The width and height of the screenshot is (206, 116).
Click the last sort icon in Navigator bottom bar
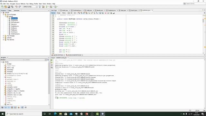click(x=25, y=107)
